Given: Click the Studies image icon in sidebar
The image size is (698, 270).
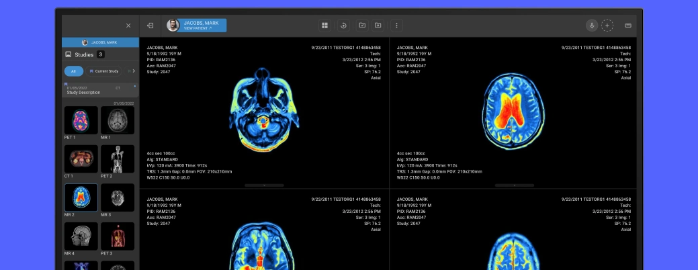Looking at the screenshot, I should pyautogui.click(x=68, y=54).
